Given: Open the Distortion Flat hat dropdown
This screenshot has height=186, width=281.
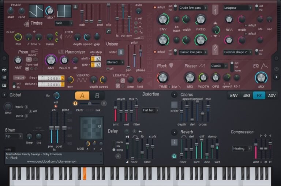Looking at the screenshot, I should point(151,110).
